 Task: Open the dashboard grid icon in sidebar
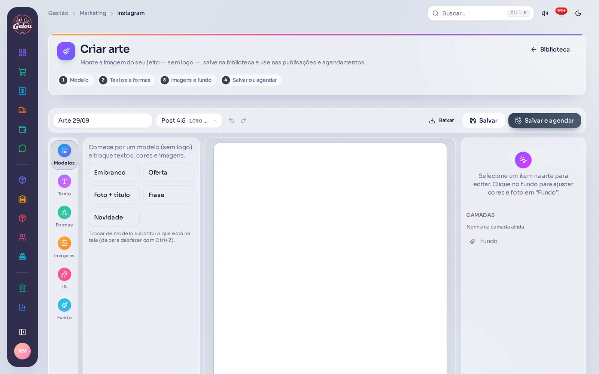(22, 53)
